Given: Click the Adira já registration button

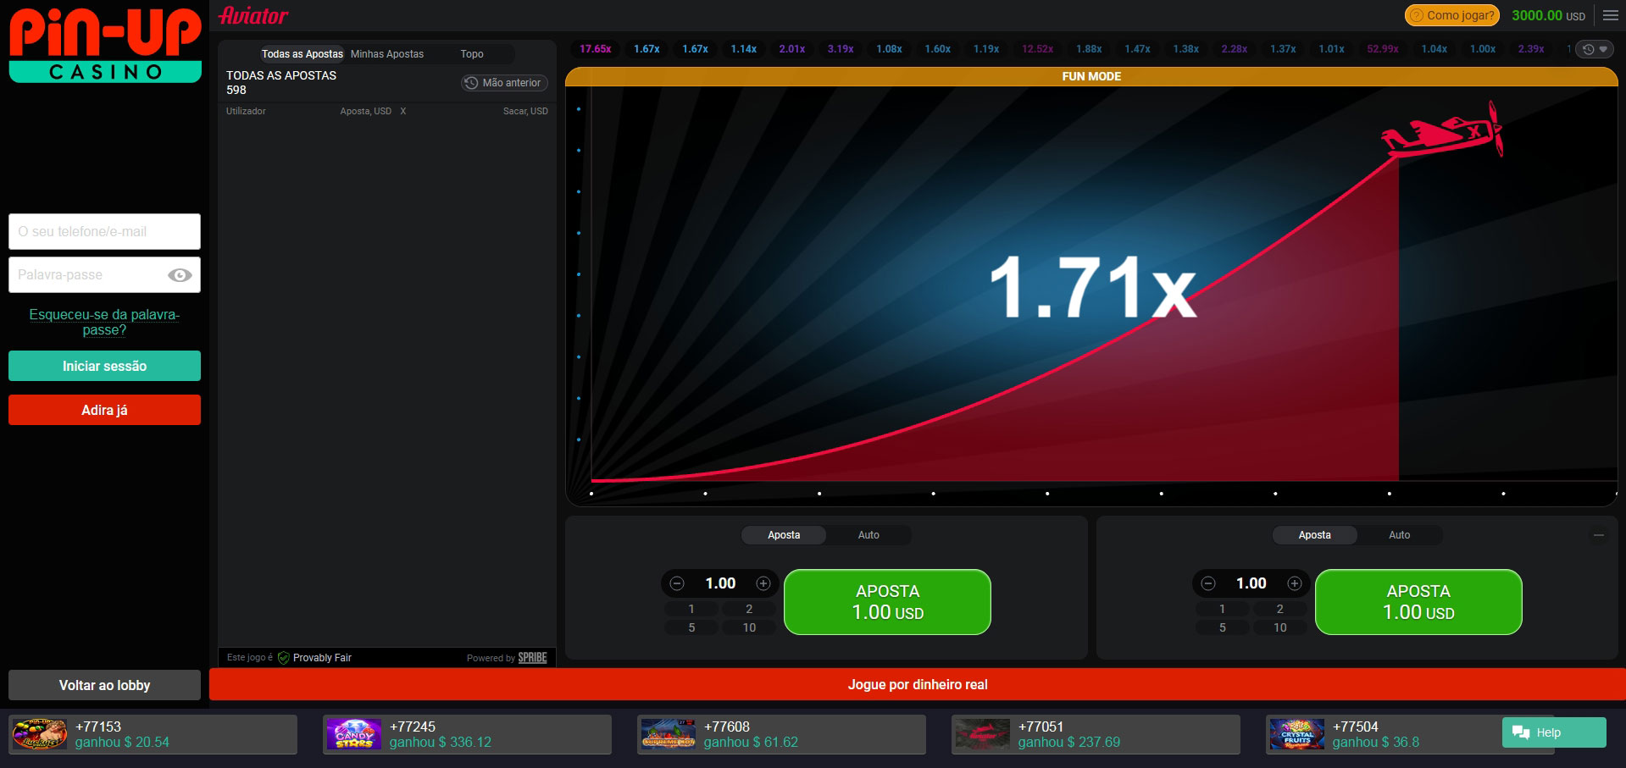Looking at the screenshot, I should click(104, 410).
